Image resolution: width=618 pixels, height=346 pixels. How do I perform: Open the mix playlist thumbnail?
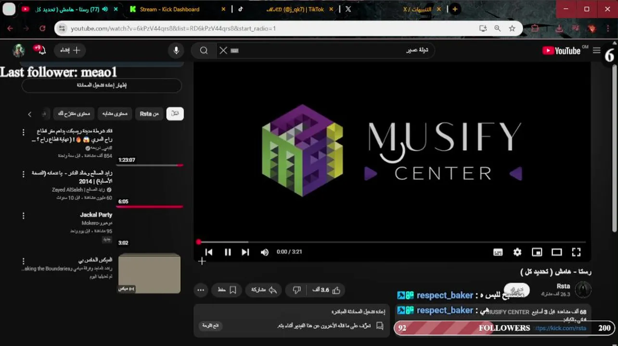point(150,273)
